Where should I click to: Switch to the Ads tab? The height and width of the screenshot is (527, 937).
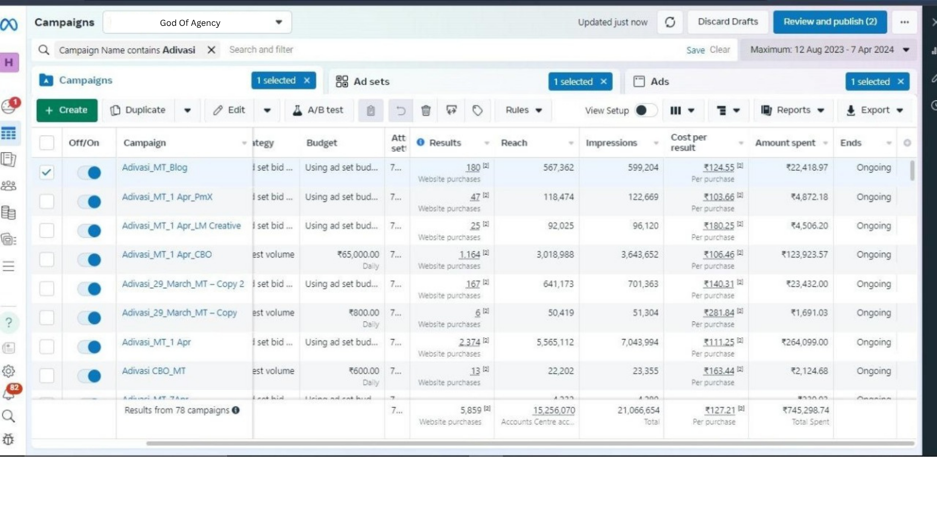(x=659, y=81)
